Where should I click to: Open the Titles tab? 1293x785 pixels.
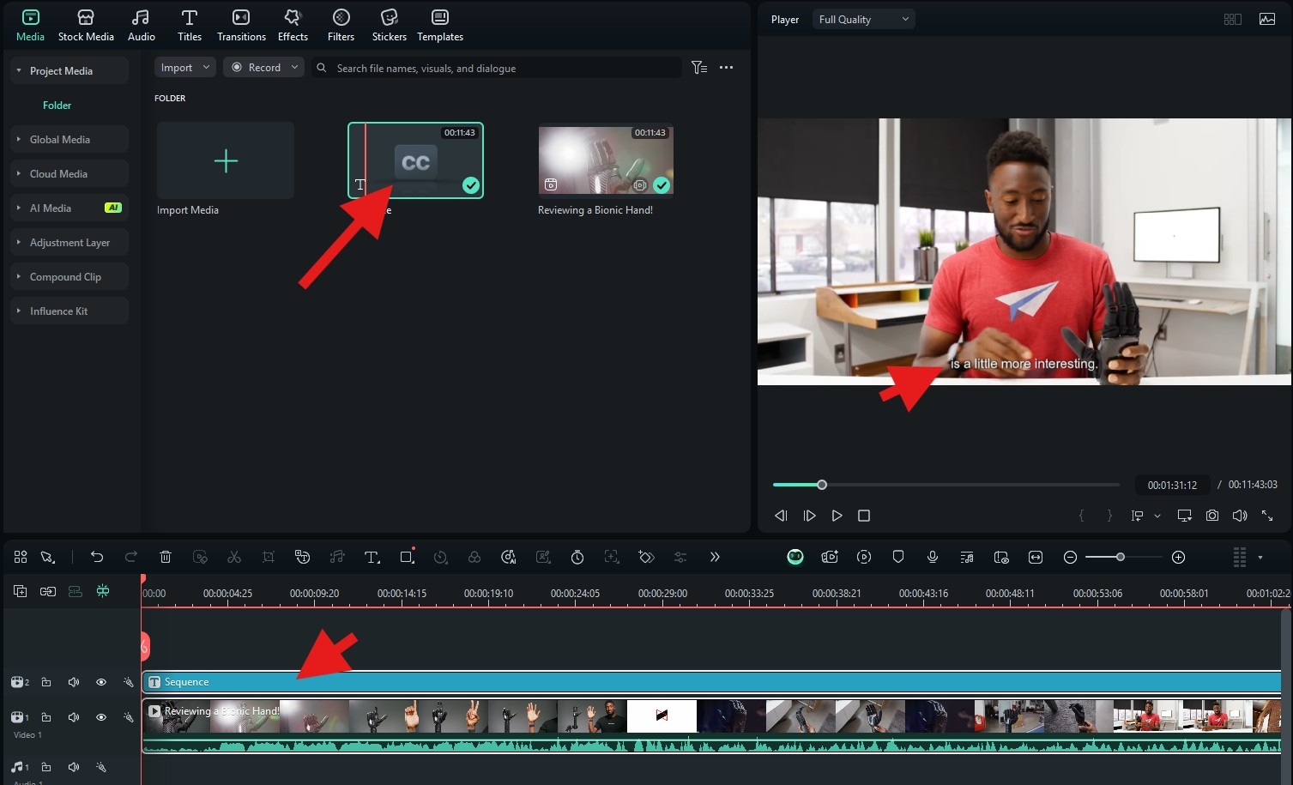tap(190, 25)
